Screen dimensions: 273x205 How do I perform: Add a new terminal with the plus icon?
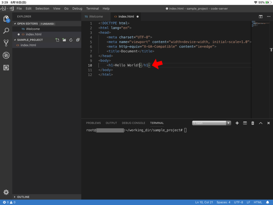coord(237,123)
